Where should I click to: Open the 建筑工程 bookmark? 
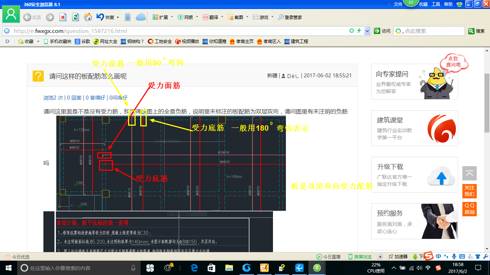[296, 42]
